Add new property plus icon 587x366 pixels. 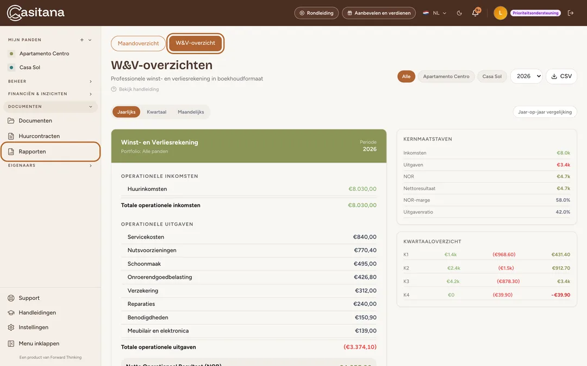(x=82, y=40)
